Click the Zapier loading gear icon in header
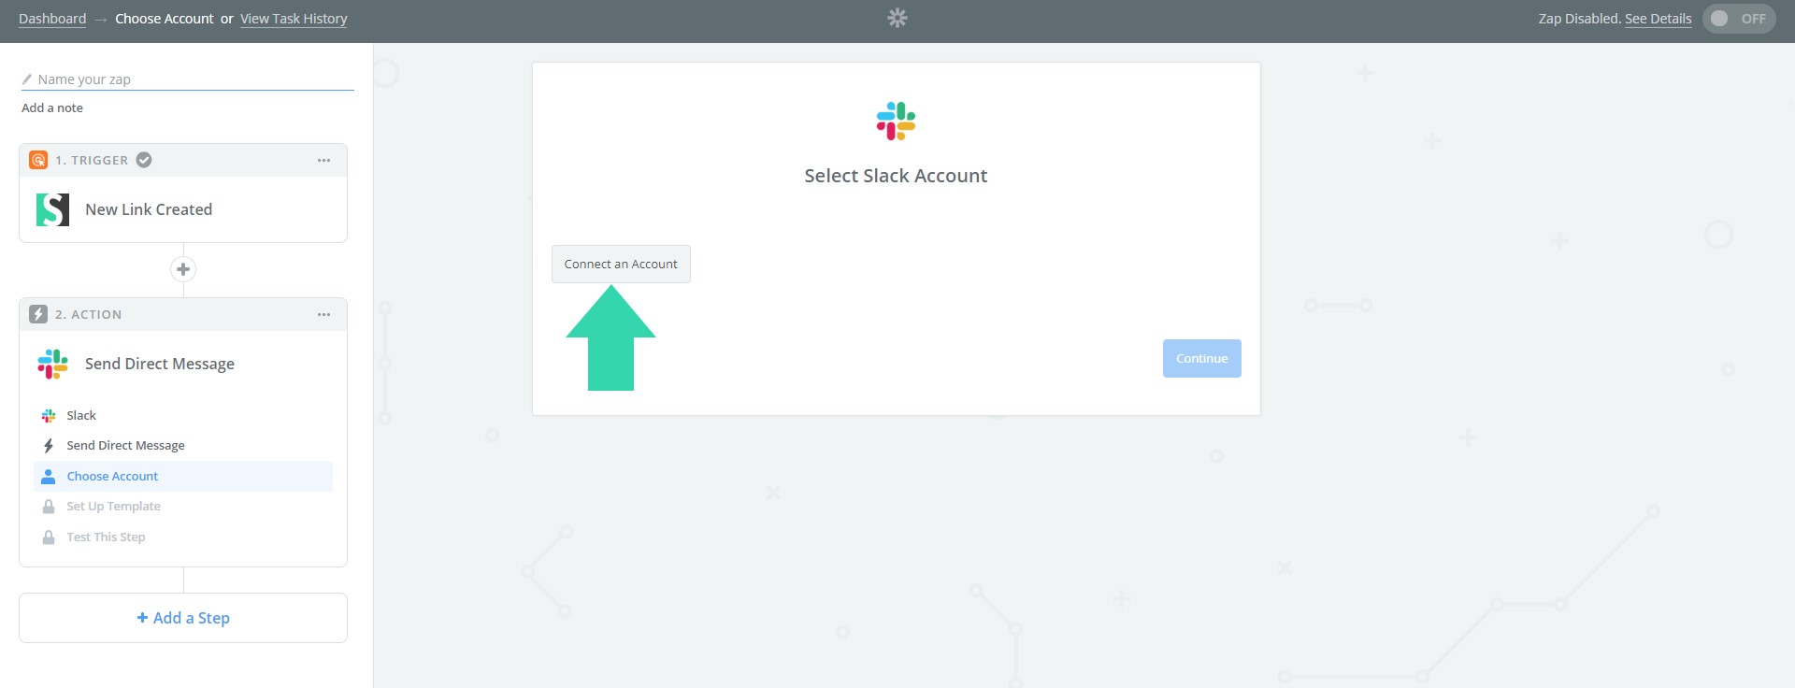The height and width of the screenshot is (688, 1795). click(x=897, y=18)
